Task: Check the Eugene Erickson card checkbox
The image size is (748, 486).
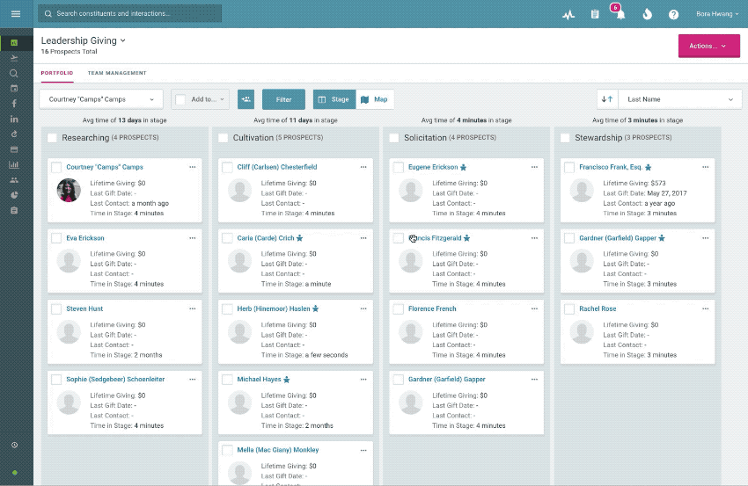Action: tap(398, 167)
